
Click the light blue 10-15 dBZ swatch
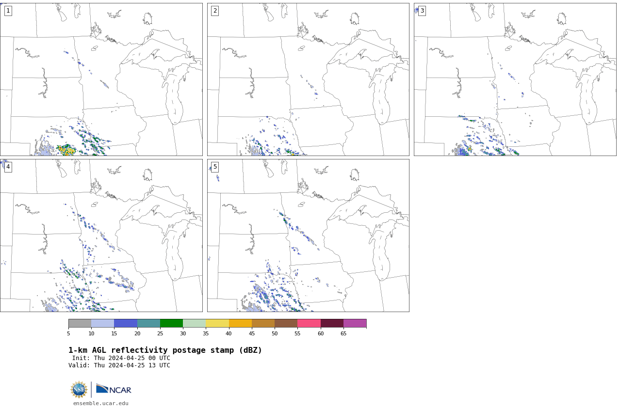pyautogui.click(x=102, y=323)
